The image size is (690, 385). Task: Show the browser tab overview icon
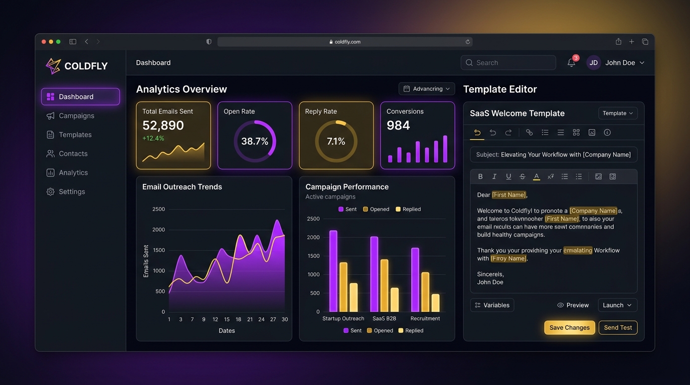(645, 42)
